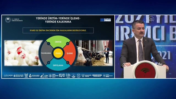Click the white chickens photo
The width and height of the screenshot is (176, 99).
click(x=23, y=53)
